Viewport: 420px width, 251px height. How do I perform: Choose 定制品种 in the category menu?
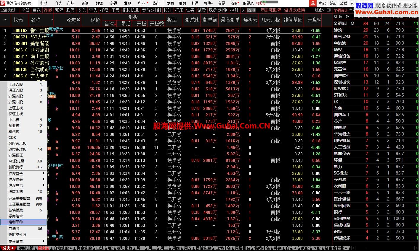click(23, 222)
